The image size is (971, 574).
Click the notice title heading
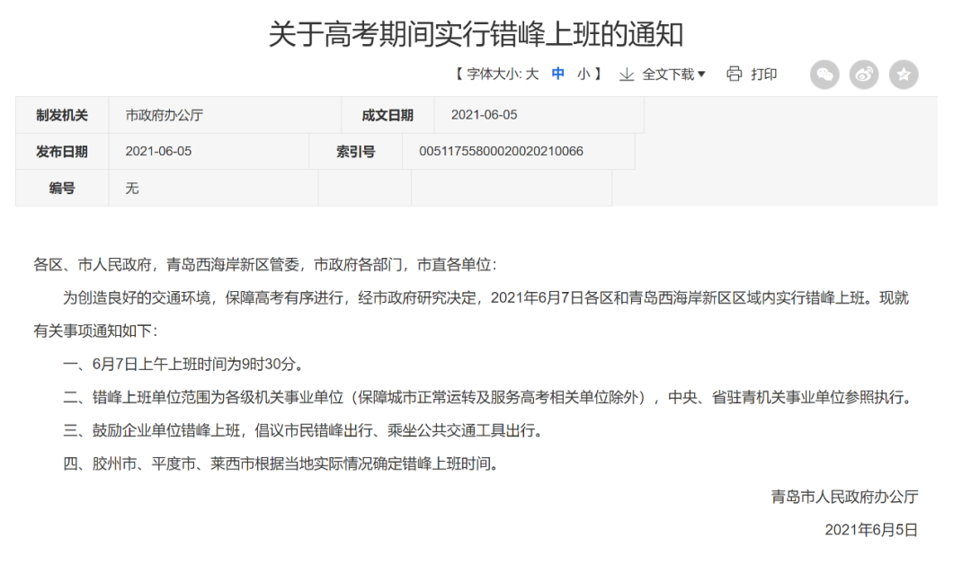click(477, 34)
